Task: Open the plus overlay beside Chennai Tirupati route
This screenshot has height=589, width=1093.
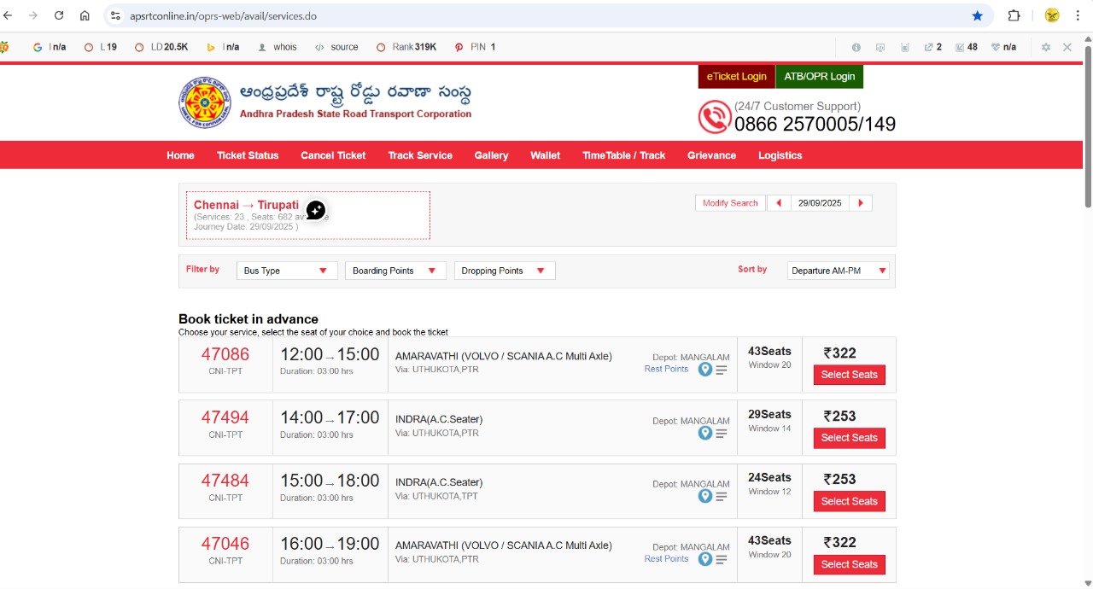Action: [315, 208]
